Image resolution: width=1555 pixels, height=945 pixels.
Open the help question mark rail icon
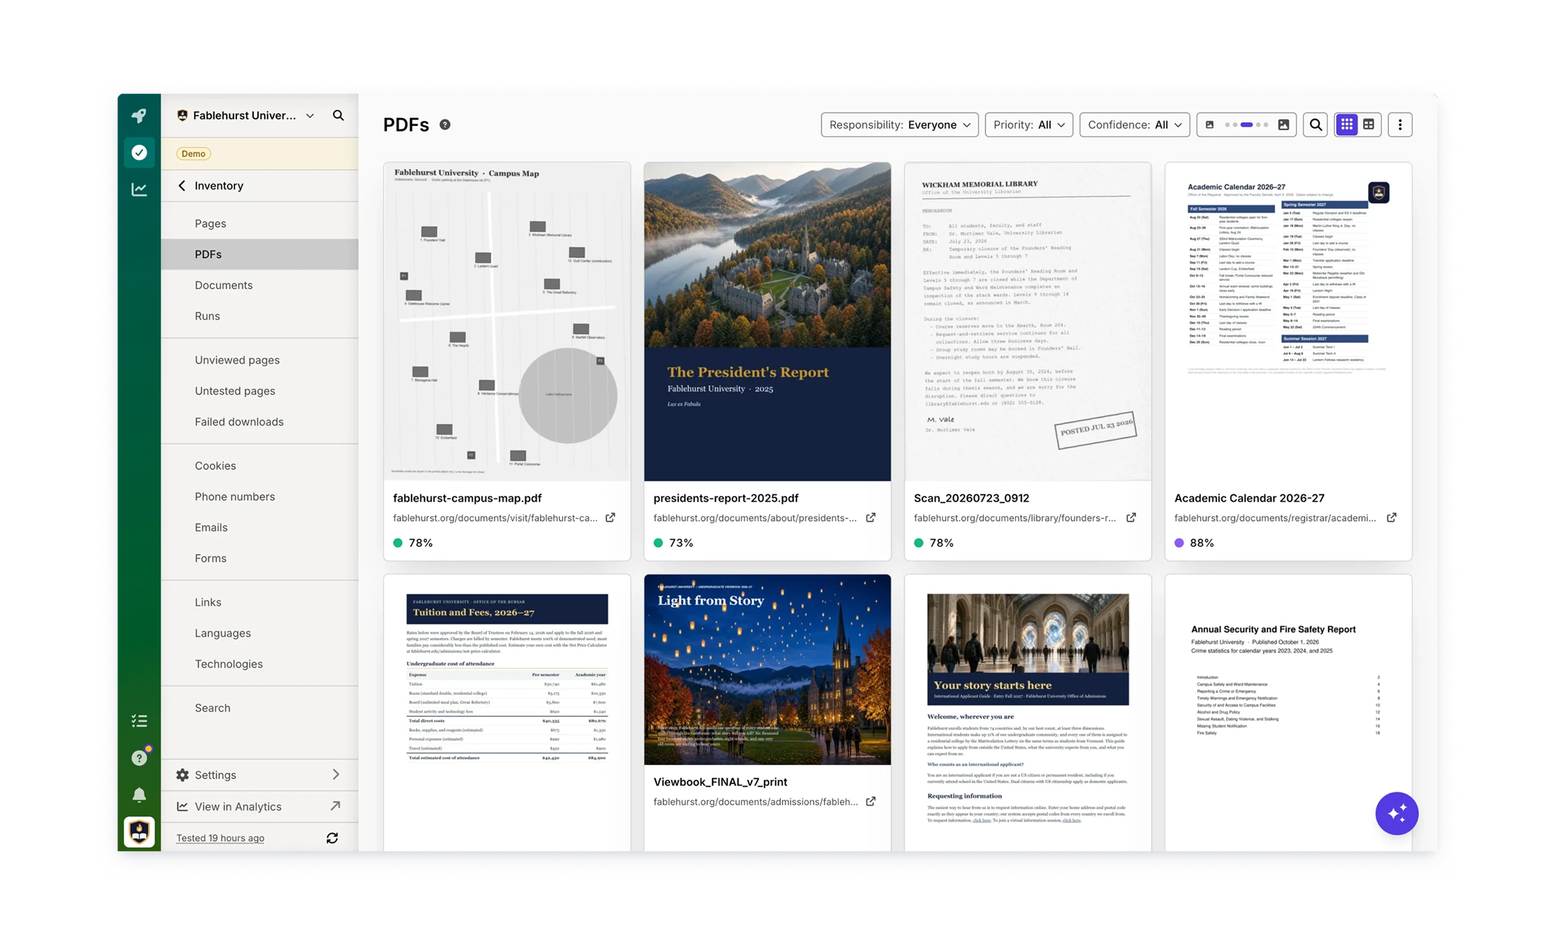coord(139,758)
